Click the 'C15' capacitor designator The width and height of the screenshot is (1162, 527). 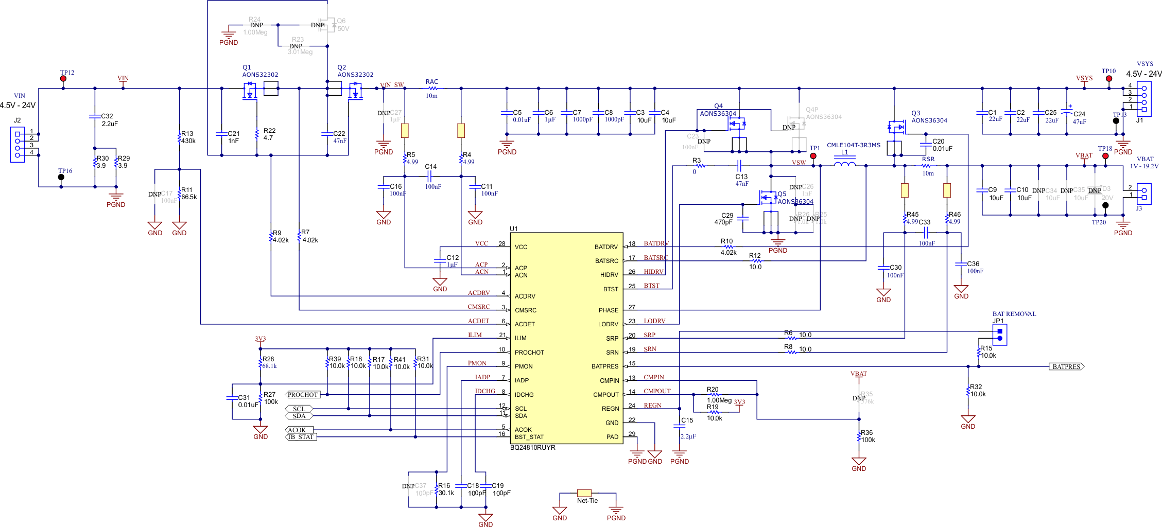click(687, 420)
